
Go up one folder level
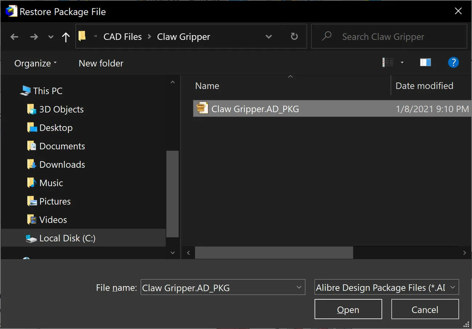(x=66, y=37)
